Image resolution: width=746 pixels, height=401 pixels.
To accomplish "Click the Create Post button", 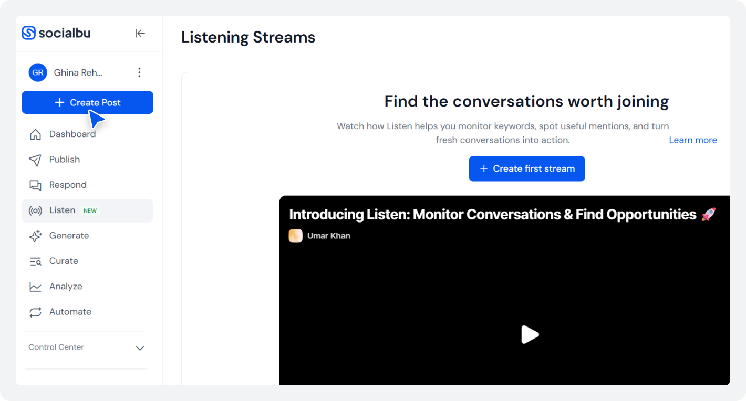I will click(x=87, y=102).
